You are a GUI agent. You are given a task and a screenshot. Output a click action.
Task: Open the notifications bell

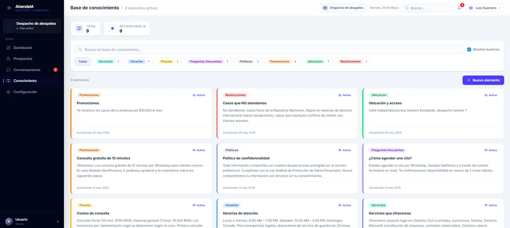459,8
